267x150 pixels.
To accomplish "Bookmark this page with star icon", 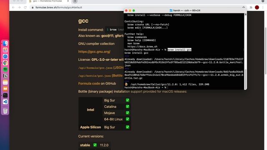I will point(244,7).
